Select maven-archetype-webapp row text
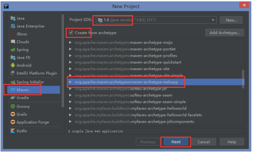The height and width of the screenshot is (152, 253). click(x=126, y=82)
